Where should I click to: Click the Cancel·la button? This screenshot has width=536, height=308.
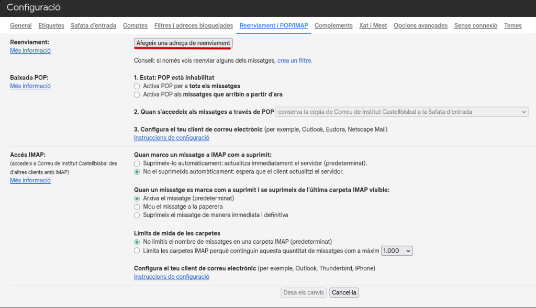[x=344, y=293]
